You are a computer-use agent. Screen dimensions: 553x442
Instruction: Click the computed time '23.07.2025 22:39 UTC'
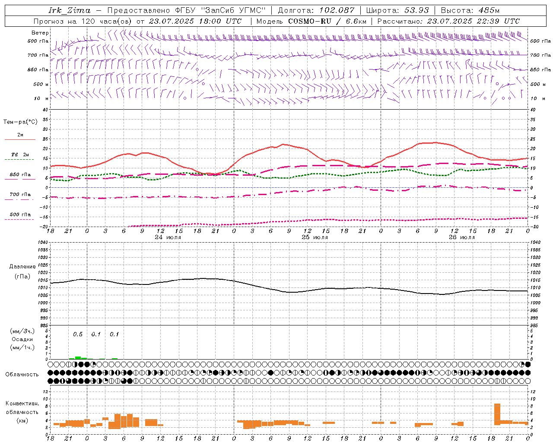coord(474,21)
